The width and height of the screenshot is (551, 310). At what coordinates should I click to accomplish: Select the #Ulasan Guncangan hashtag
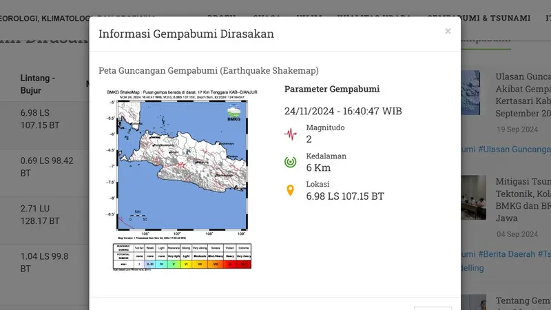[514, 149]
